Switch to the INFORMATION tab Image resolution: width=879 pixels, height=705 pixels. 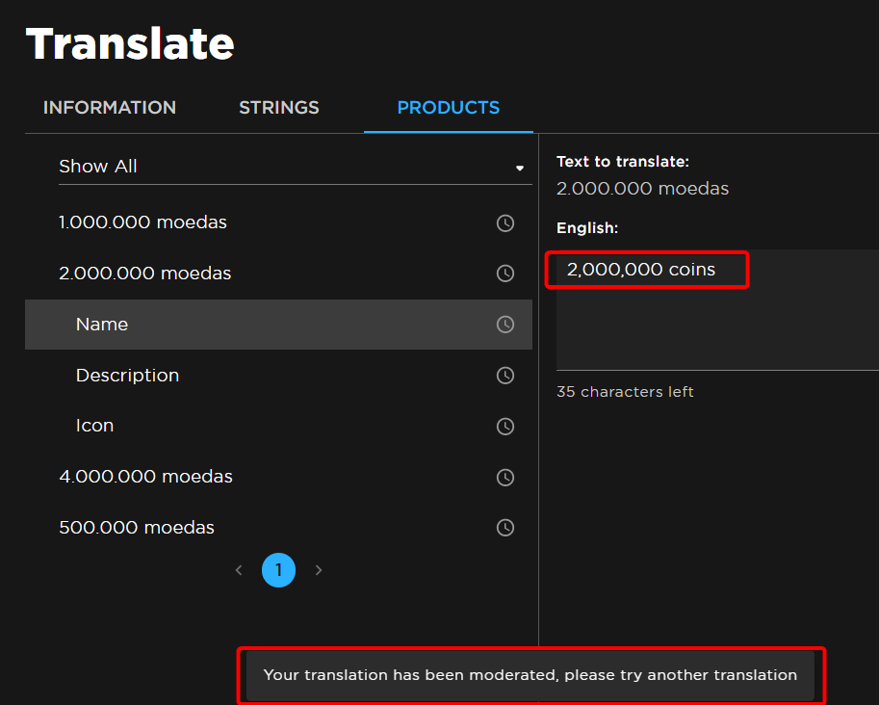click(109, 108)
